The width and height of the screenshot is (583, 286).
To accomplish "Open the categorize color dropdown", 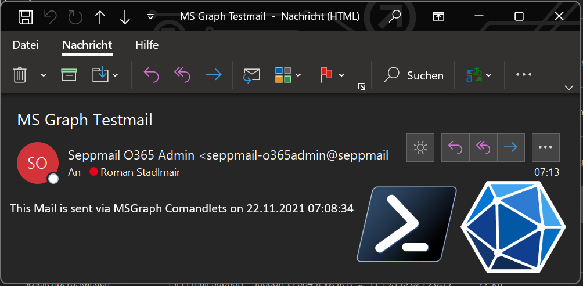I will [298, 75].
